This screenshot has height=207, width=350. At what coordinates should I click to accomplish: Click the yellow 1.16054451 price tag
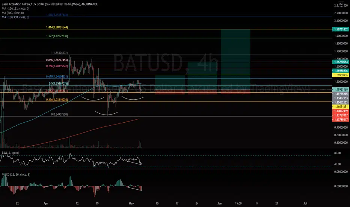coord(341,107)
